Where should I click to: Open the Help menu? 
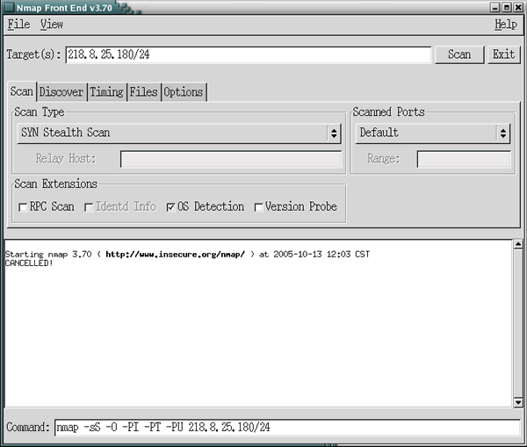coord(506,25)
